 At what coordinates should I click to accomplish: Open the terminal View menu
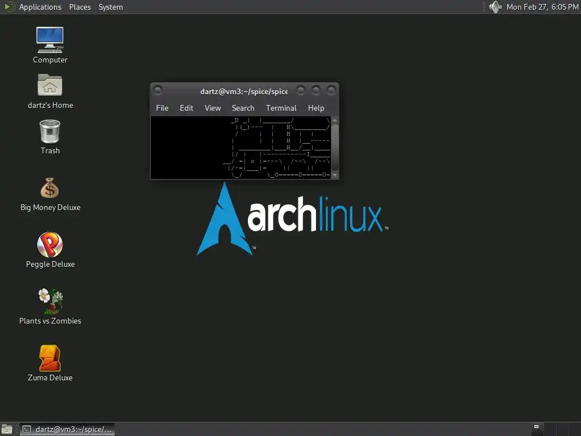pos(213,108)
